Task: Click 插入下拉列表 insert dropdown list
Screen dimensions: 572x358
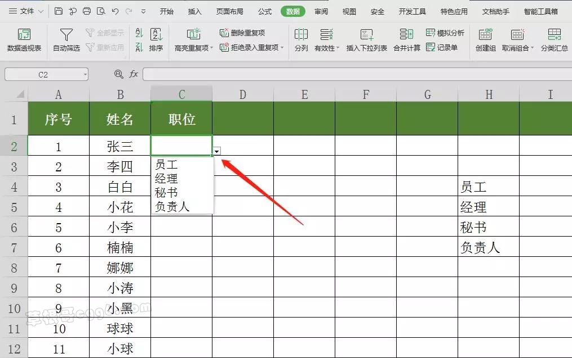Action: point(366,39)
